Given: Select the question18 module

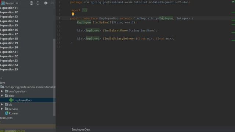Looking at the screenshot, I should pyautogui.click(x=9, y=38).
